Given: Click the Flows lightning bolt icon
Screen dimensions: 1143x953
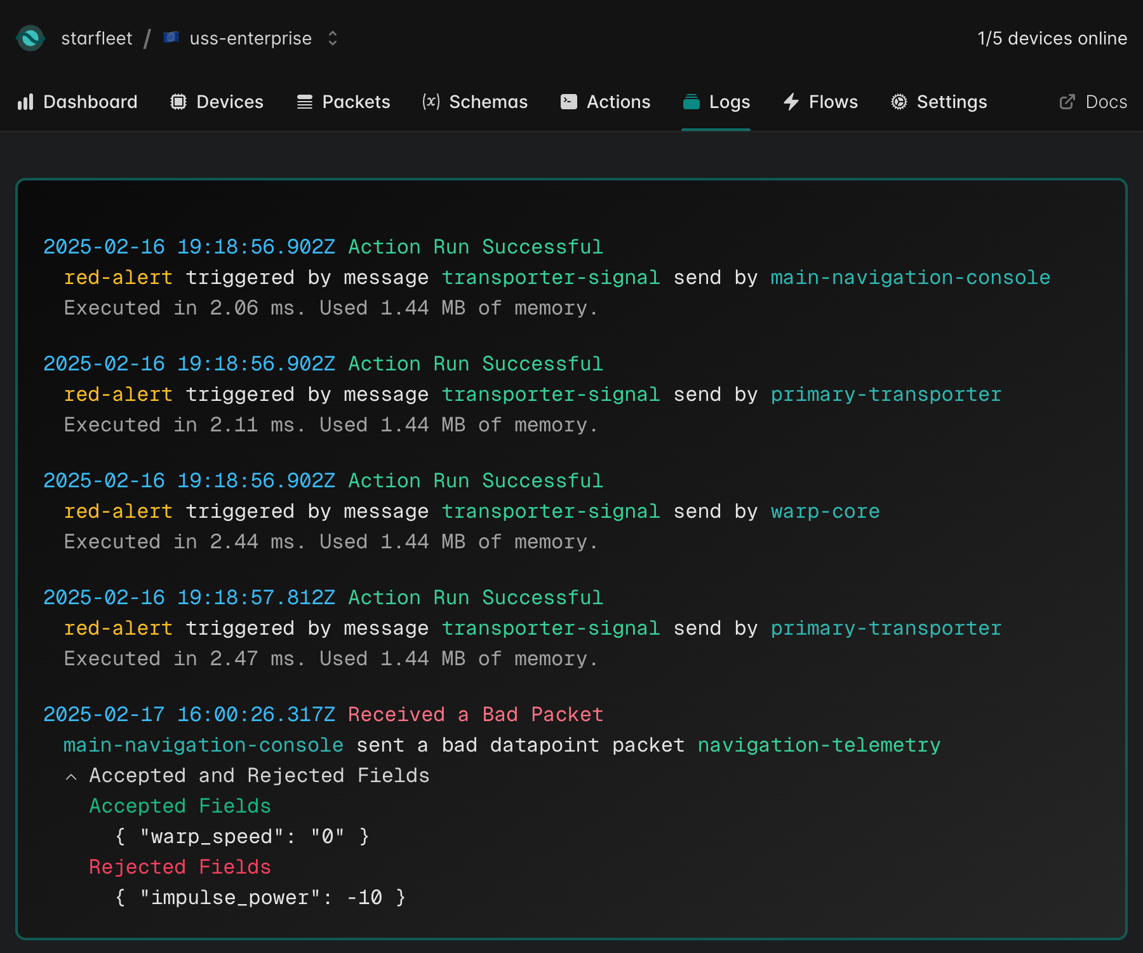Looking at the screenshot, I should 791,102.
